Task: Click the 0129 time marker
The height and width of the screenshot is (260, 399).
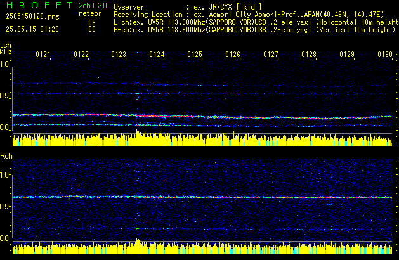Action: (347, 55)
